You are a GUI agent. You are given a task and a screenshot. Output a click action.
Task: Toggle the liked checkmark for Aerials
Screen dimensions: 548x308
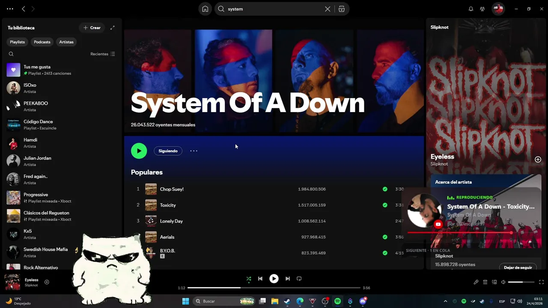(385, 237)
